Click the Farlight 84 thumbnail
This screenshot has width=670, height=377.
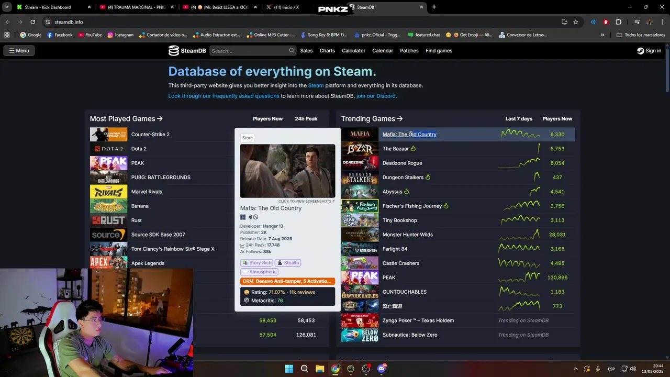tap(360, 249)
